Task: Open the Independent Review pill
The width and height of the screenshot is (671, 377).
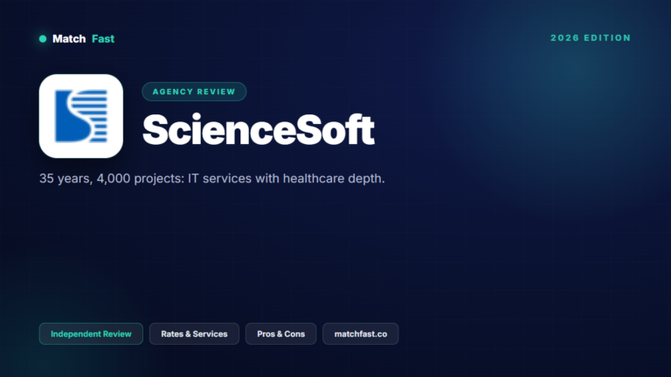Action: pyautogui.click(x=91, y=334)
